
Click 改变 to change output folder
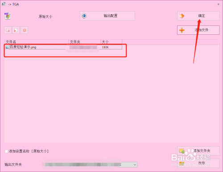(x=198, y=163)
